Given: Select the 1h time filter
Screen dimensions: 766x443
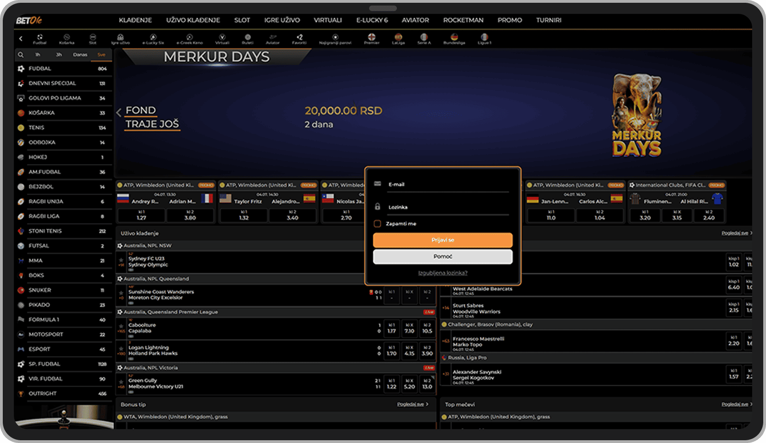Looking at the screenshot, I should 38,54.
